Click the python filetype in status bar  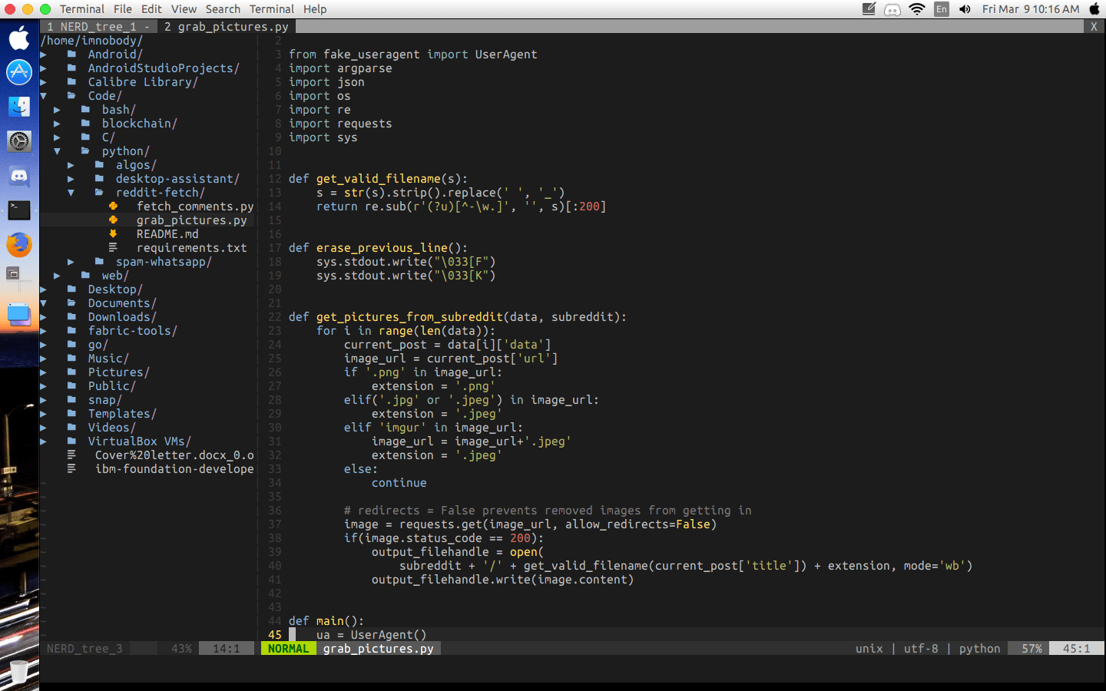pos(979,649)
